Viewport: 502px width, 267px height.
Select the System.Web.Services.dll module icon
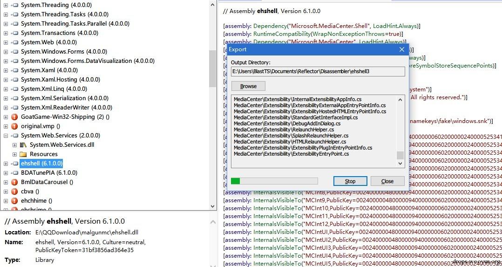[x=23, y=145]
